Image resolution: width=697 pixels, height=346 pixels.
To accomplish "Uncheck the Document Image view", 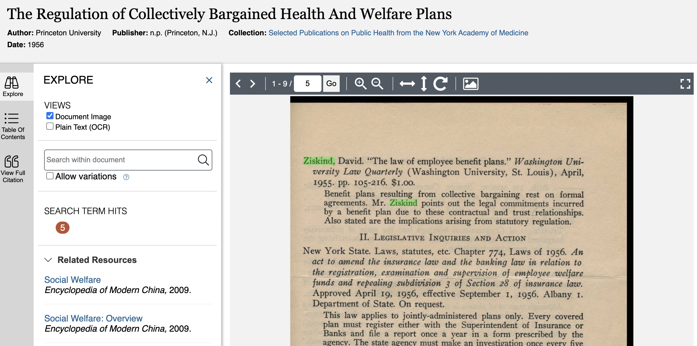I will pos(50,116).
